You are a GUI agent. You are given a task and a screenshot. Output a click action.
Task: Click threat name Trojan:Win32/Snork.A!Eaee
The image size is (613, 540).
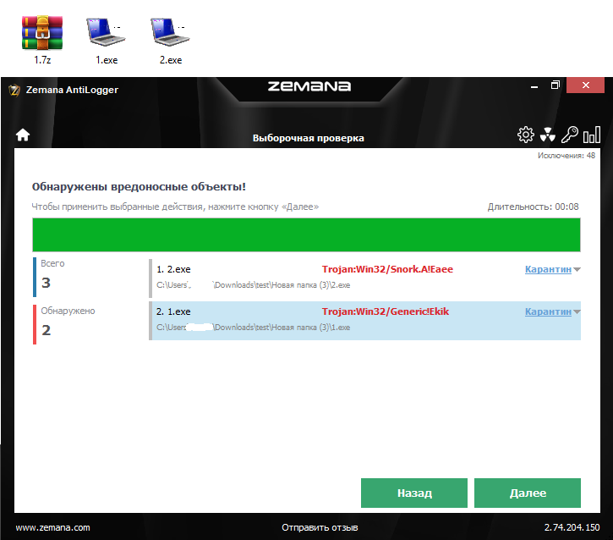[x=387, y=269]
